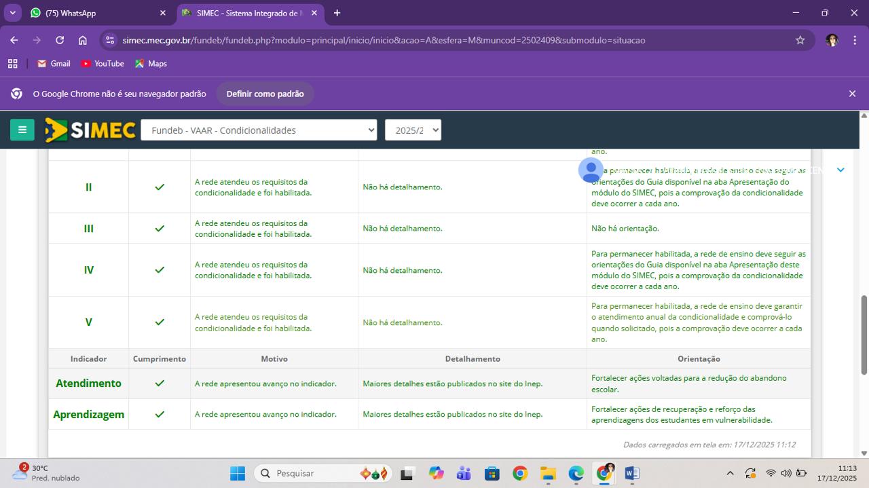Dismiss the default browser notification bar

click(x=852, y=94)
